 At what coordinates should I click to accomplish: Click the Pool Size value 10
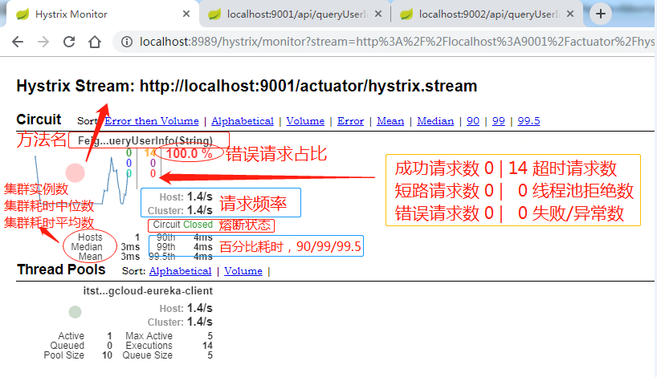coord(108,355)
